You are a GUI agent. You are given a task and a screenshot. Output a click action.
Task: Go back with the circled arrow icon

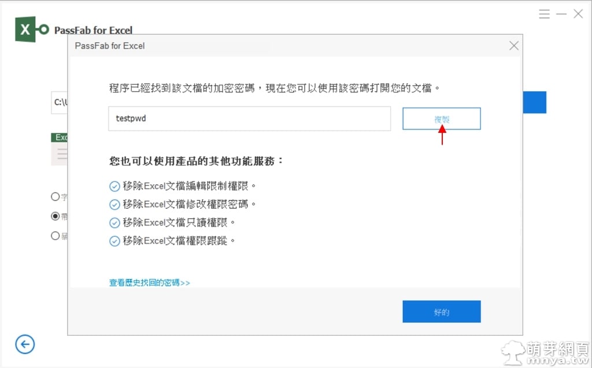[25, 344]
